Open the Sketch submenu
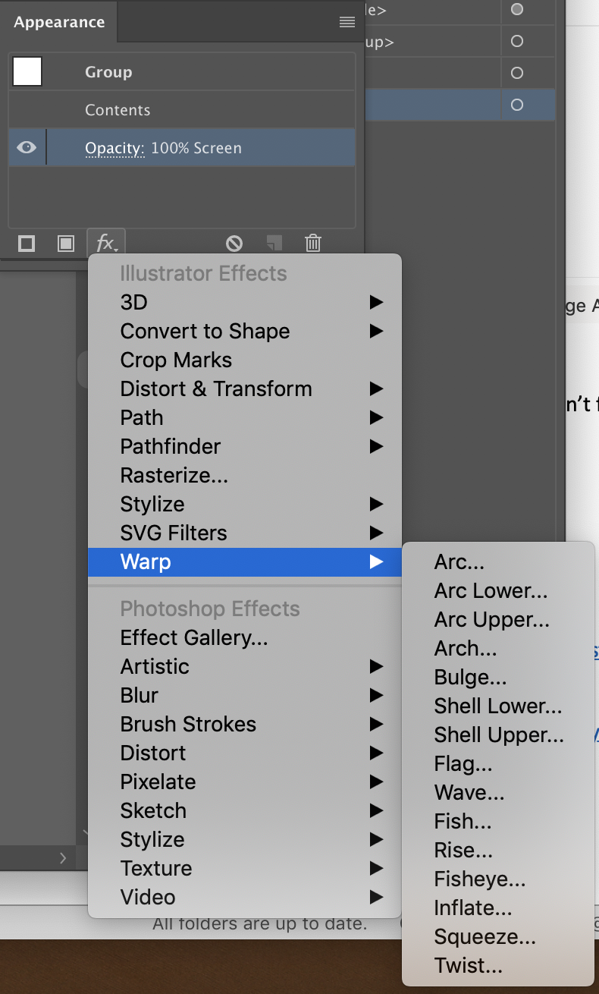 (x=245, y=810)
